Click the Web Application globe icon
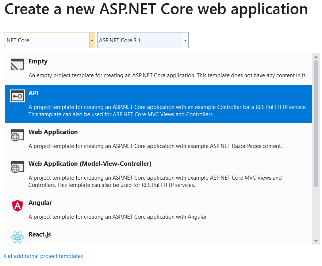Image resolution: width=322 pixels, height=266 pixels. pyautogui.click(x=17, y=135)
